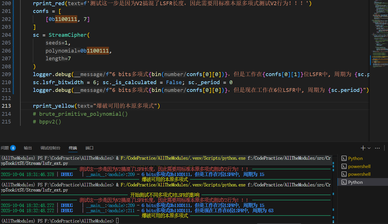This screenshot has height=224, width=388.
Task: Select the highlighted Python terminal at list bottom
Action: [x=355, y=182]
